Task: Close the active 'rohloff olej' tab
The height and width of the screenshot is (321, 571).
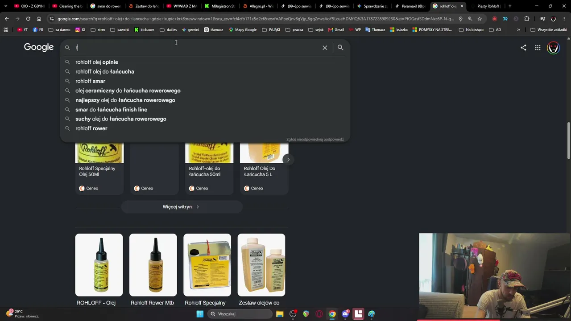Action: 462,6
